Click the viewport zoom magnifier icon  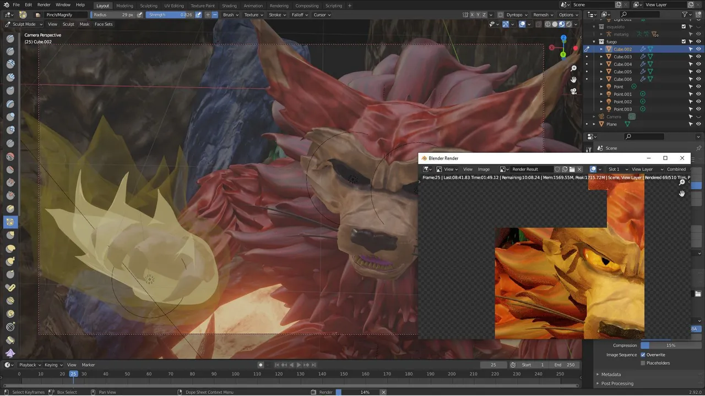click(573, 68)
